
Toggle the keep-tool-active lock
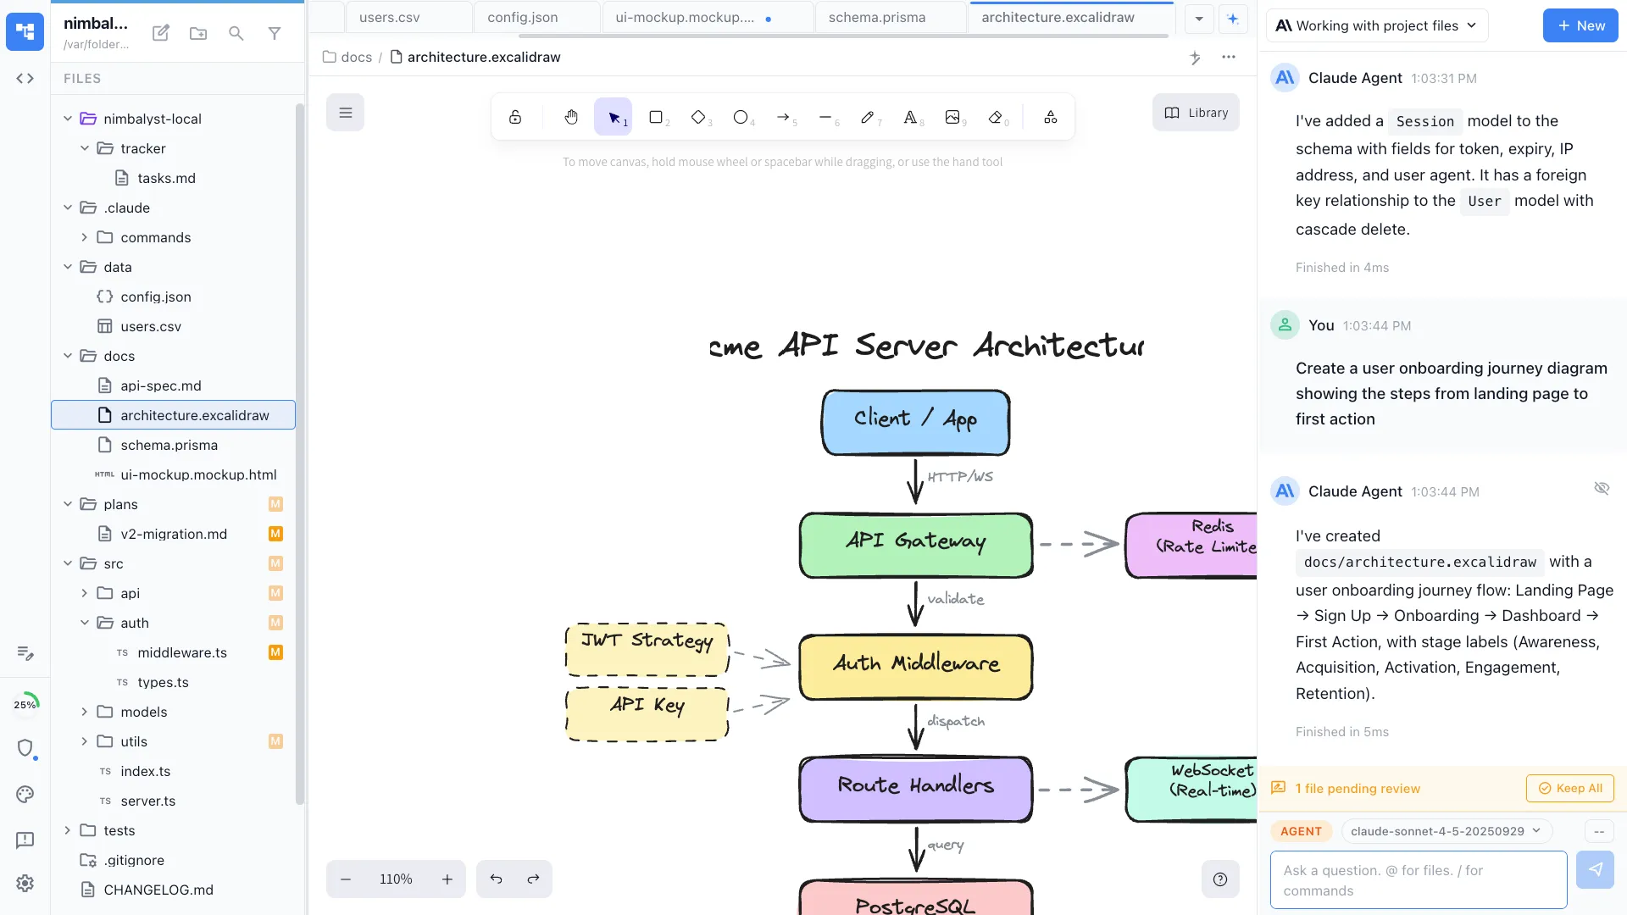point(515,116)
